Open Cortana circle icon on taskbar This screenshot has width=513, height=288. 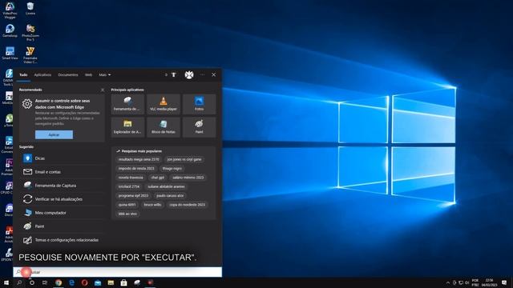32,282
